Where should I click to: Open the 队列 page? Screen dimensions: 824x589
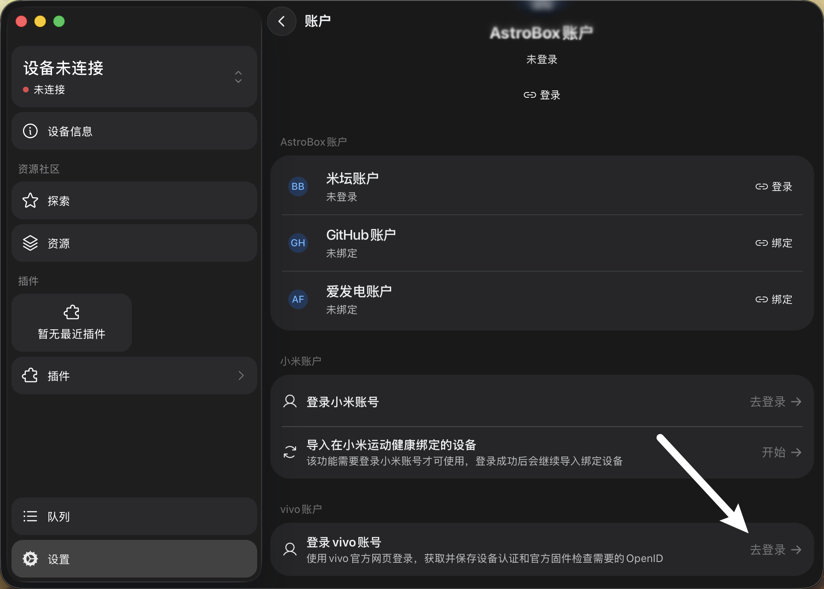point(134,516)
